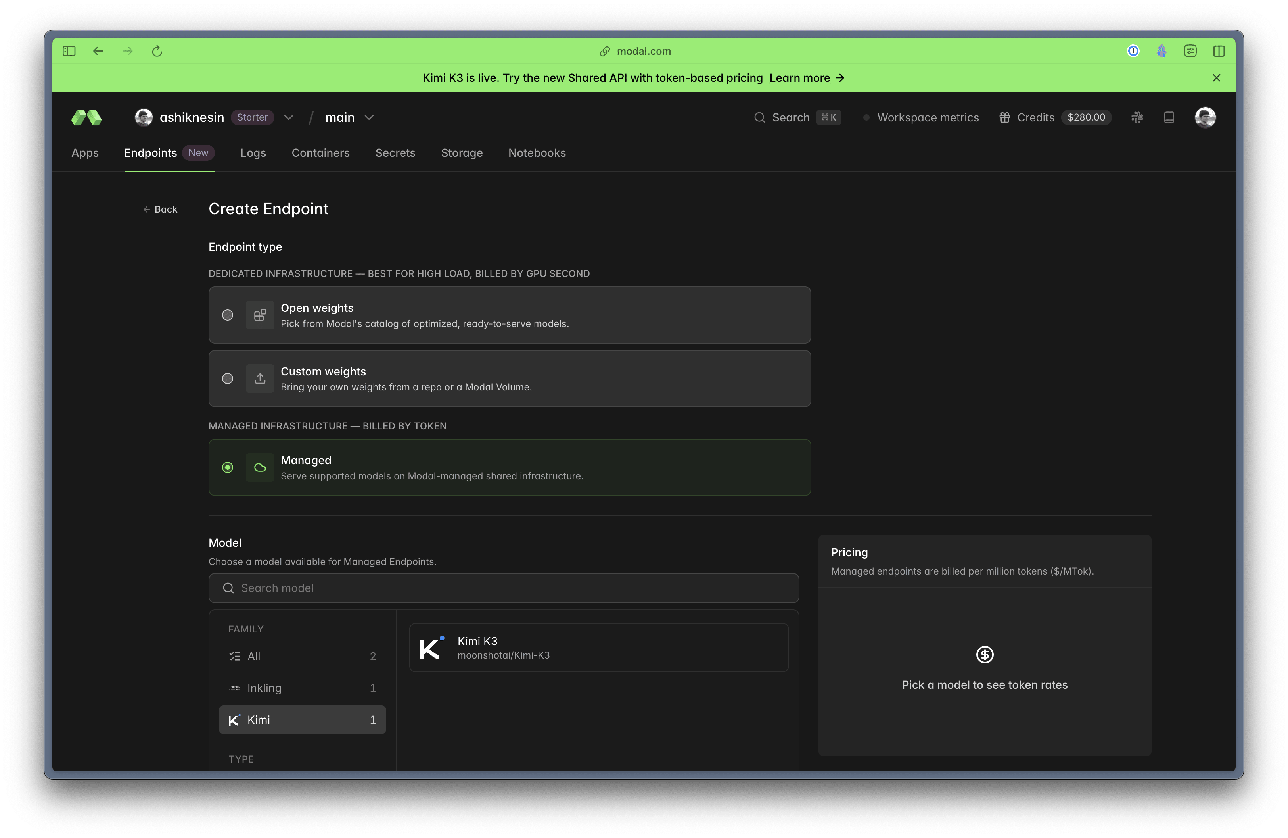Expand the ashiknesin workspace dropdown
The image size is (1288, 838).
click(288, 117)
